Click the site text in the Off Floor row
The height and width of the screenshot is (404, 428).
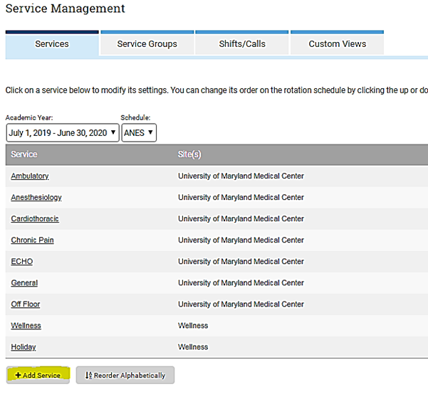click(241, 304)
